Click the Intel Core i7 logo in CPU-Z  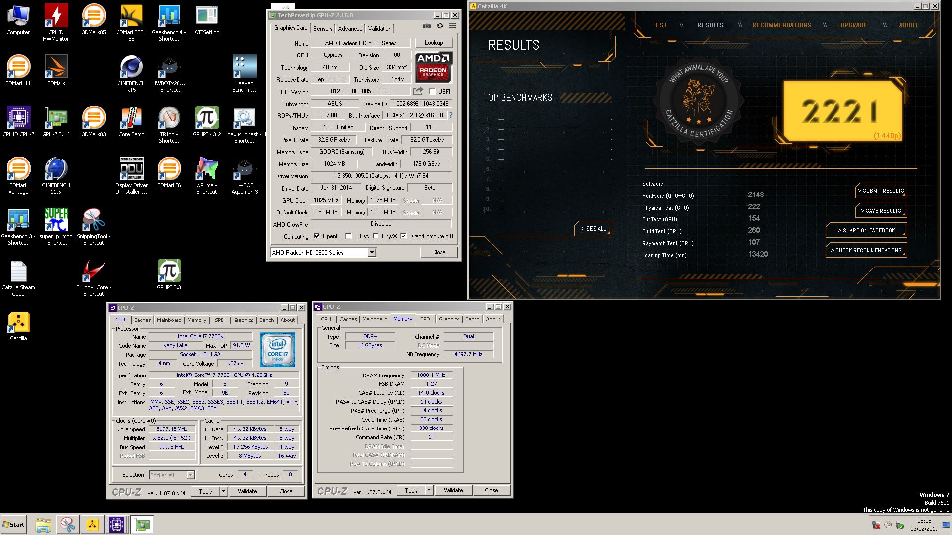pyautogui.click(x=278, y=350)
